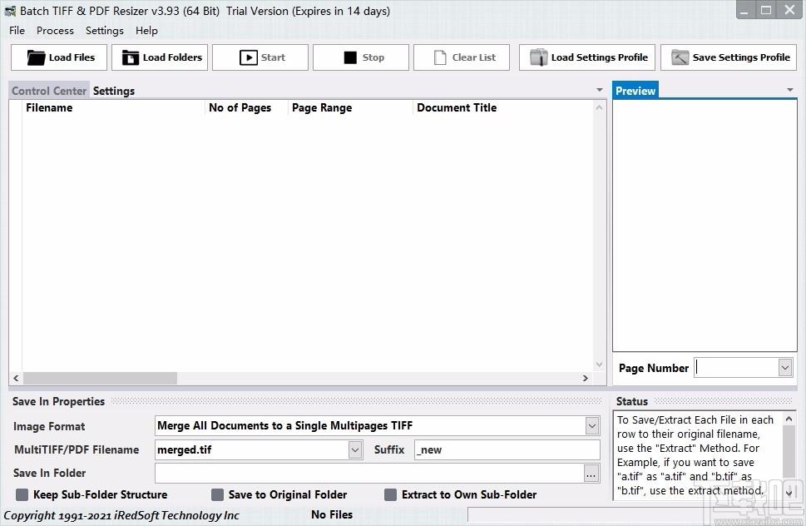This screenshot has height=526, width=806.
Task: Click the Load Folders icon
Action: point(130,57)
